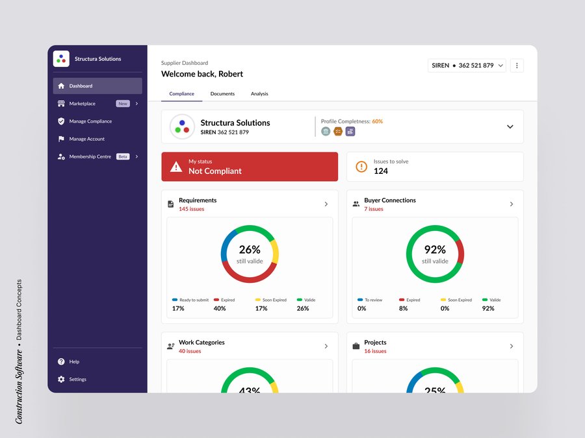Open Requirements details with arrow
This screenshot has height=438, width=585.
pyautogui.click(x=326, y=204)
